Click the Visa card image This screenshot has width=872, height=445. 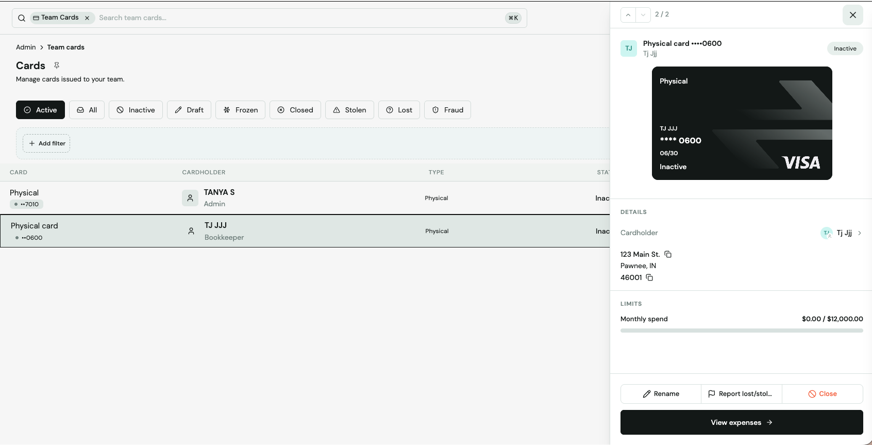[742, 123]
